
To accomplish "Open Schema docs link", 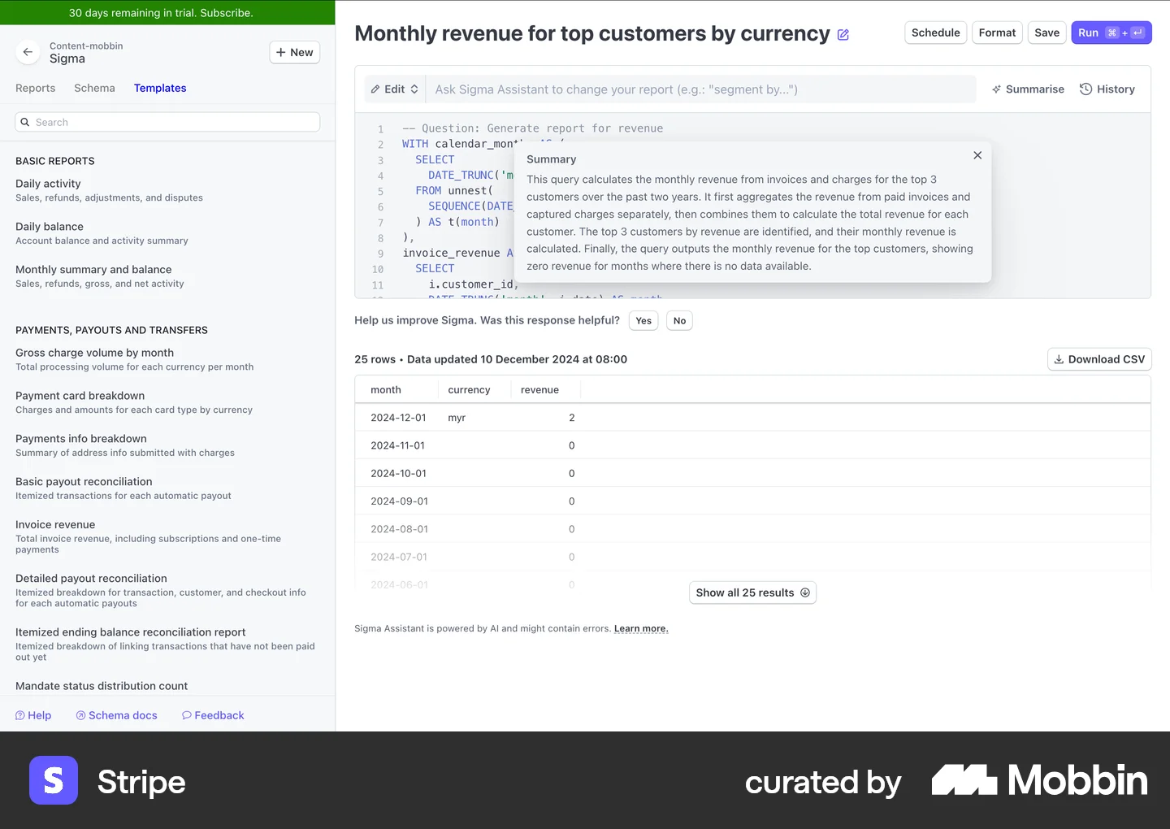I will click(116, 715).
